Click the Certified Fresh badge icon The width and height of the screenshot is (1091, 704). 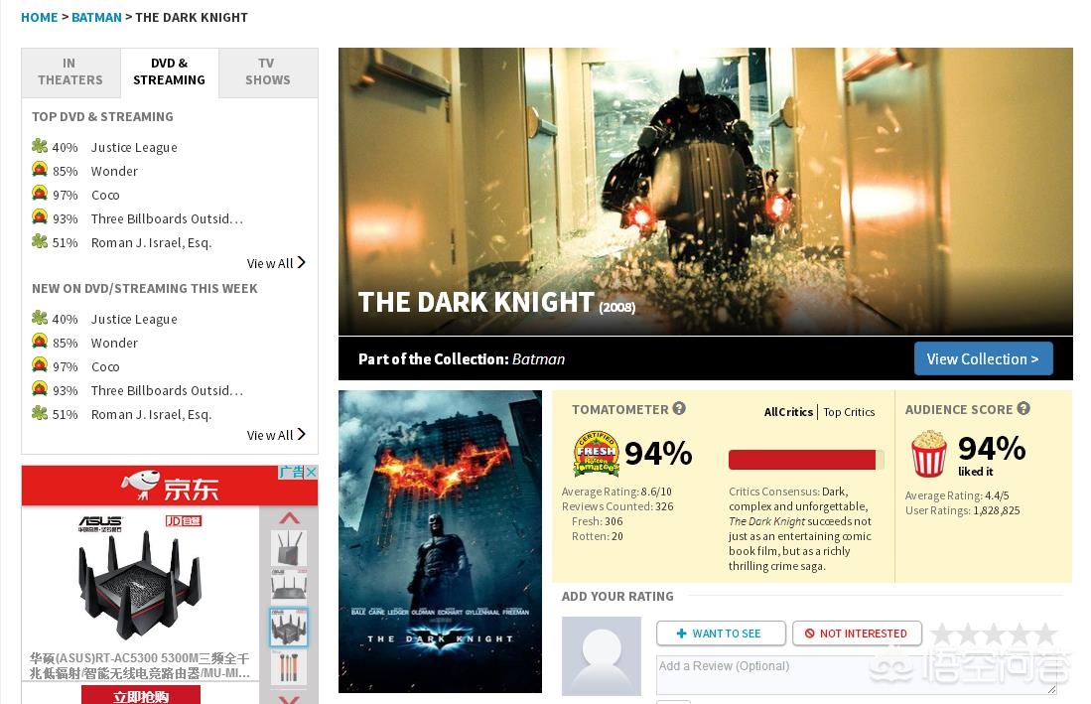(597, 453)
